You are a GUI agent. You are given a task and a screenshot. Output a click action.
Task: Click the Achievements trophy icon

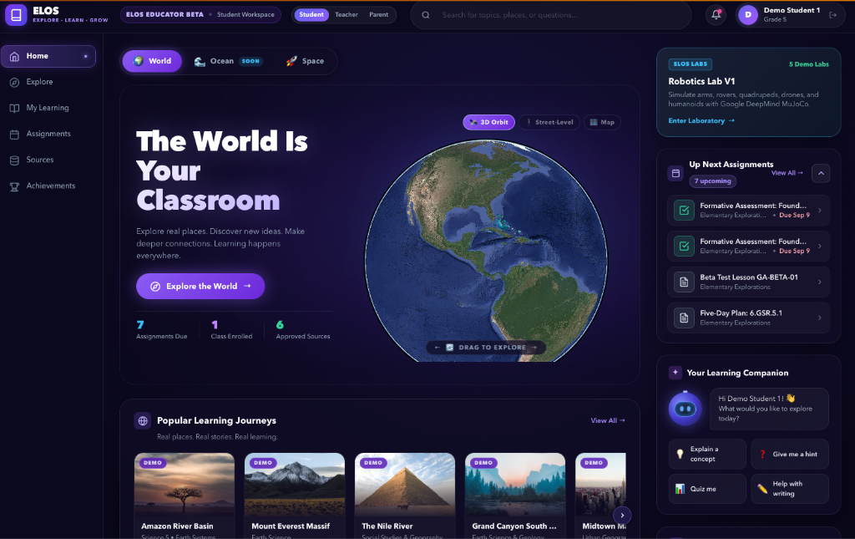15,186
